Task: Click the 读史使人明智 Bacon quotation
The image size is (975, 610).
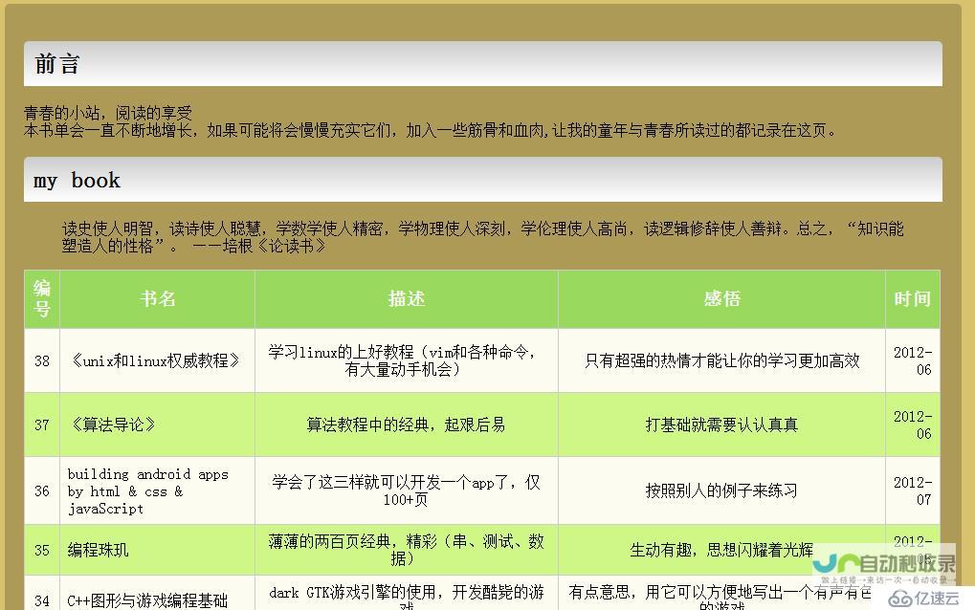Action: [482, 237]
